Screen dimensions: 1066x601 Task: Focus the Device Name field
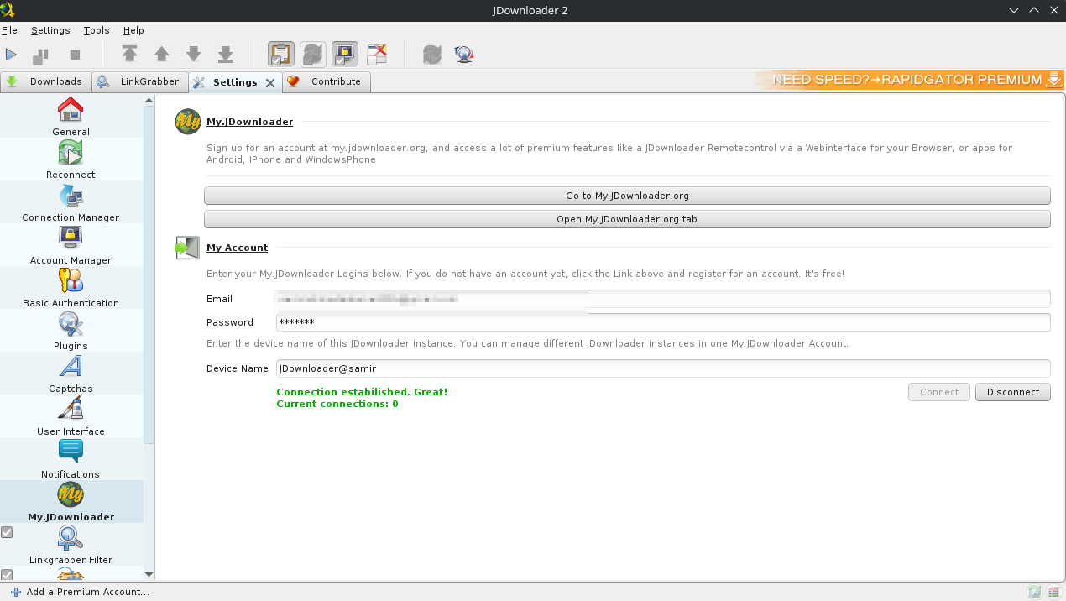point(663,368)
